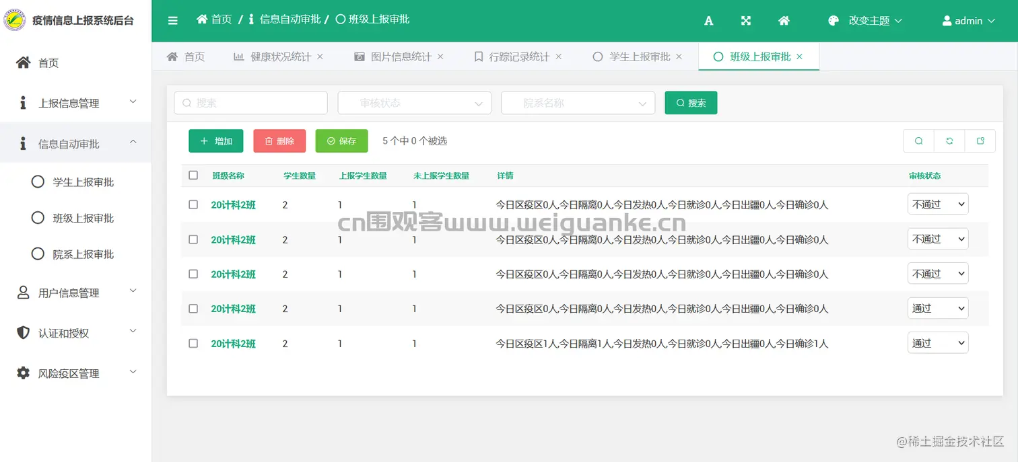The image size is (1018, 462).
Task: Toggle the select-all checkbox in table header
Action: pyautogui.click(x=193, y=175)
